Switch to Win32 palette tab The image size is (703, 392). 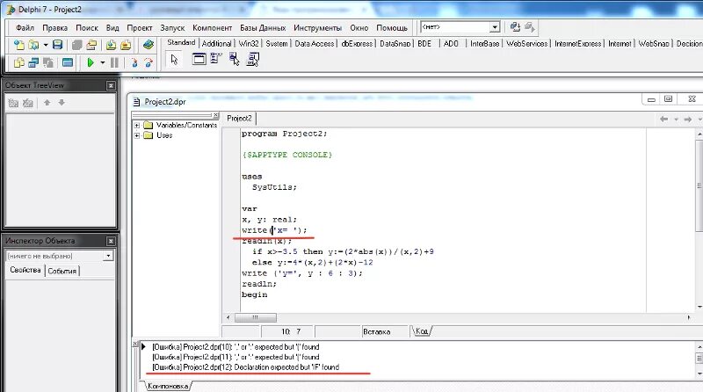(249, 43)
